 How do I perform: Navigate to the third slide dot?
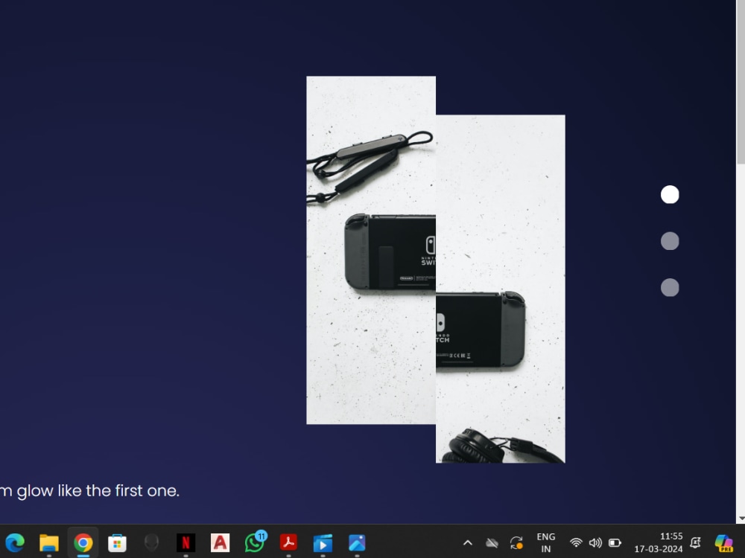point(669,286)
